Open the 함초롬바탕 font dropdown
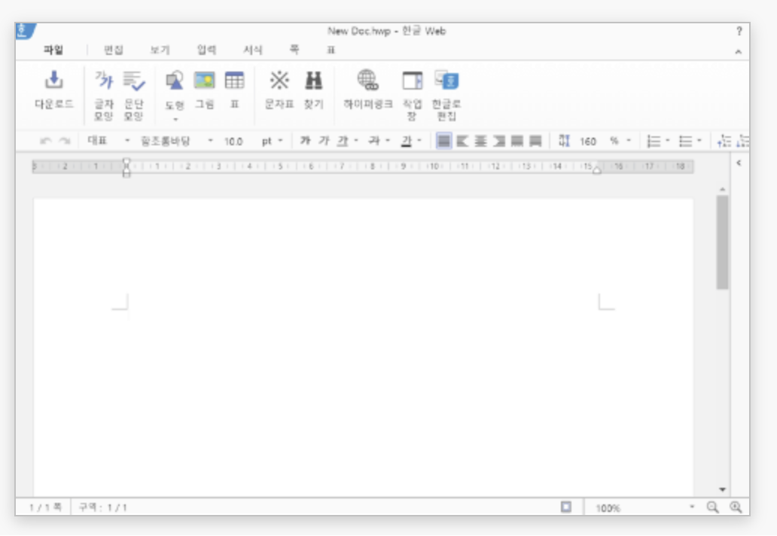 [x=176, y=142]
